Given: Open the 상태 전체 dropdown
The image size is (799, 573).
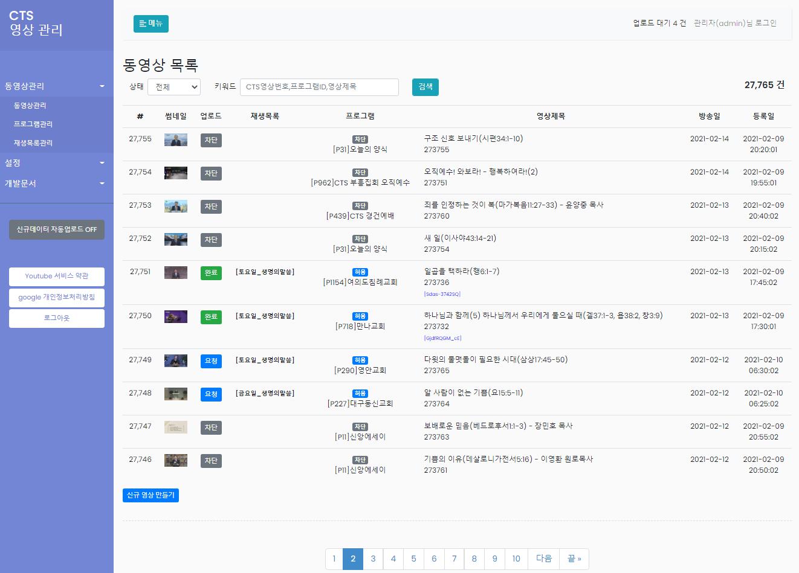Looking at the screenshot, I should pyautogui.click(x=174, y=87).
